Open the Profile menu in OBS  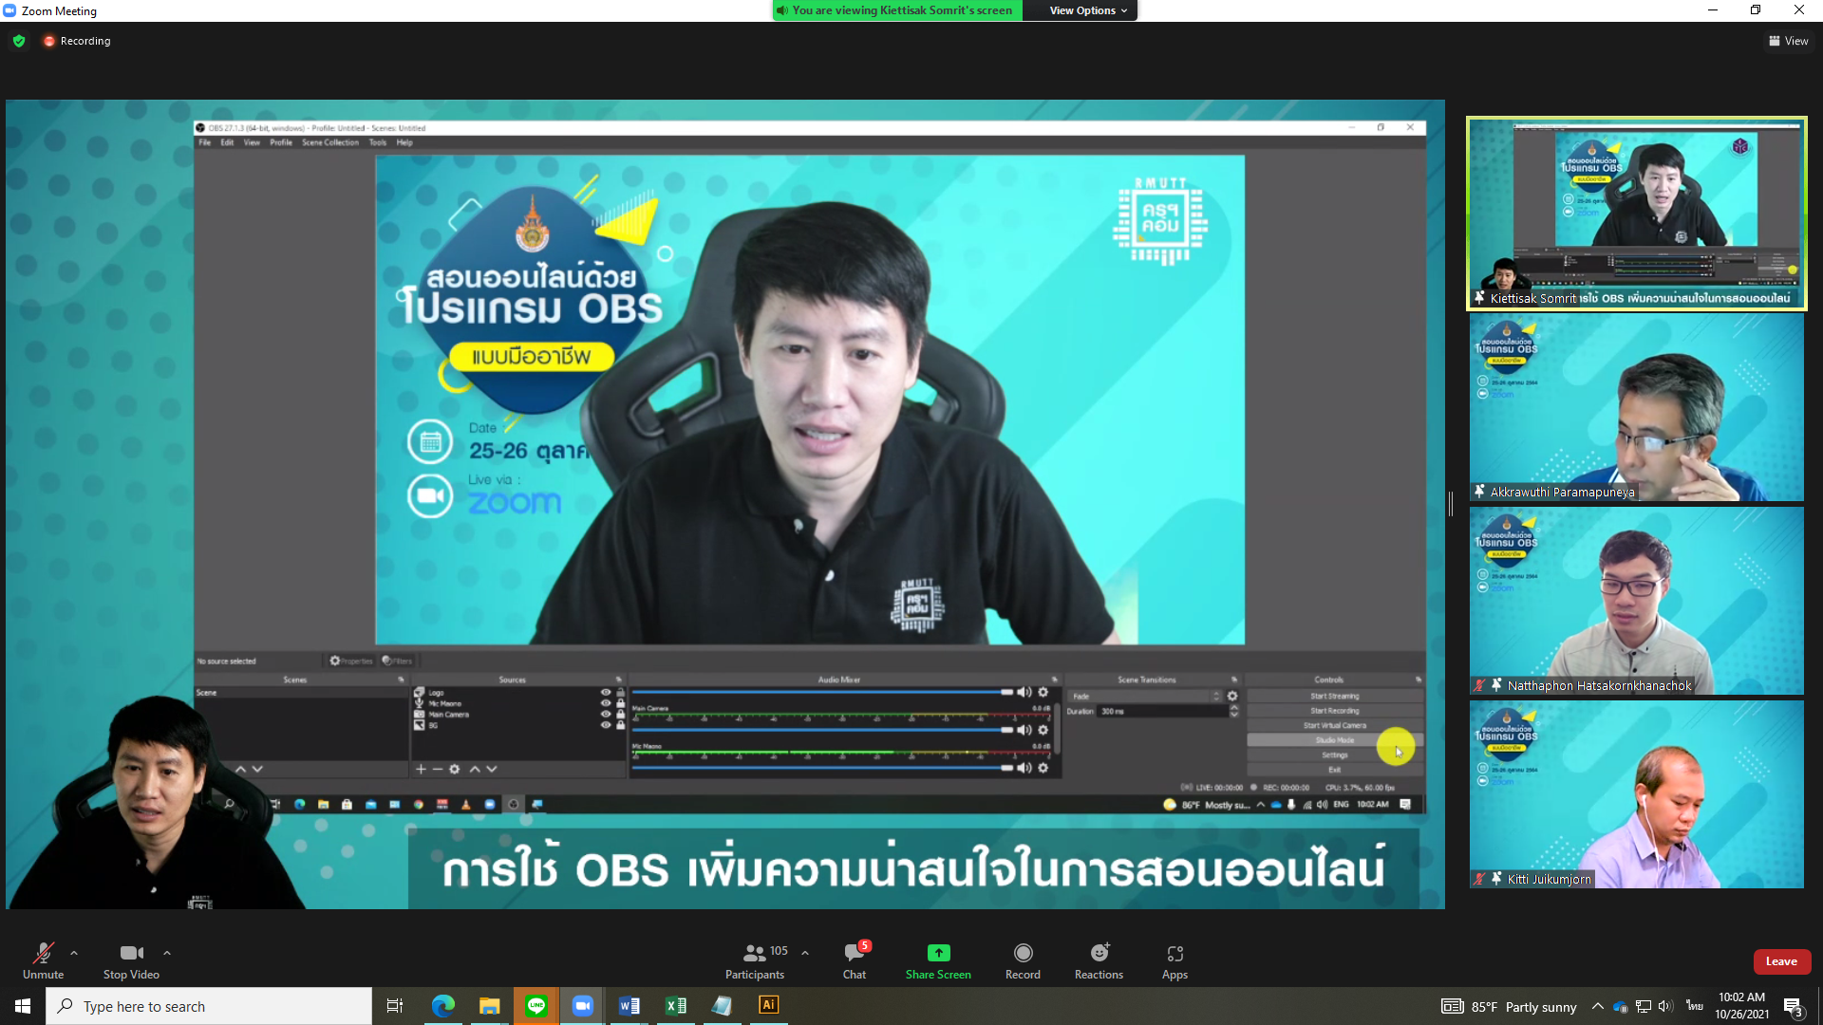(x=281, y=142)
